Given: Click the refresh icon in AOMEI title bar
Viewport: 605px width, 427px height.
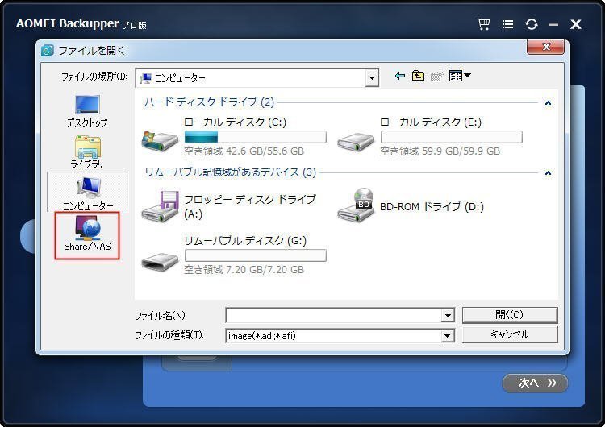Looking at the screenshot, I should tap(532, 24).
